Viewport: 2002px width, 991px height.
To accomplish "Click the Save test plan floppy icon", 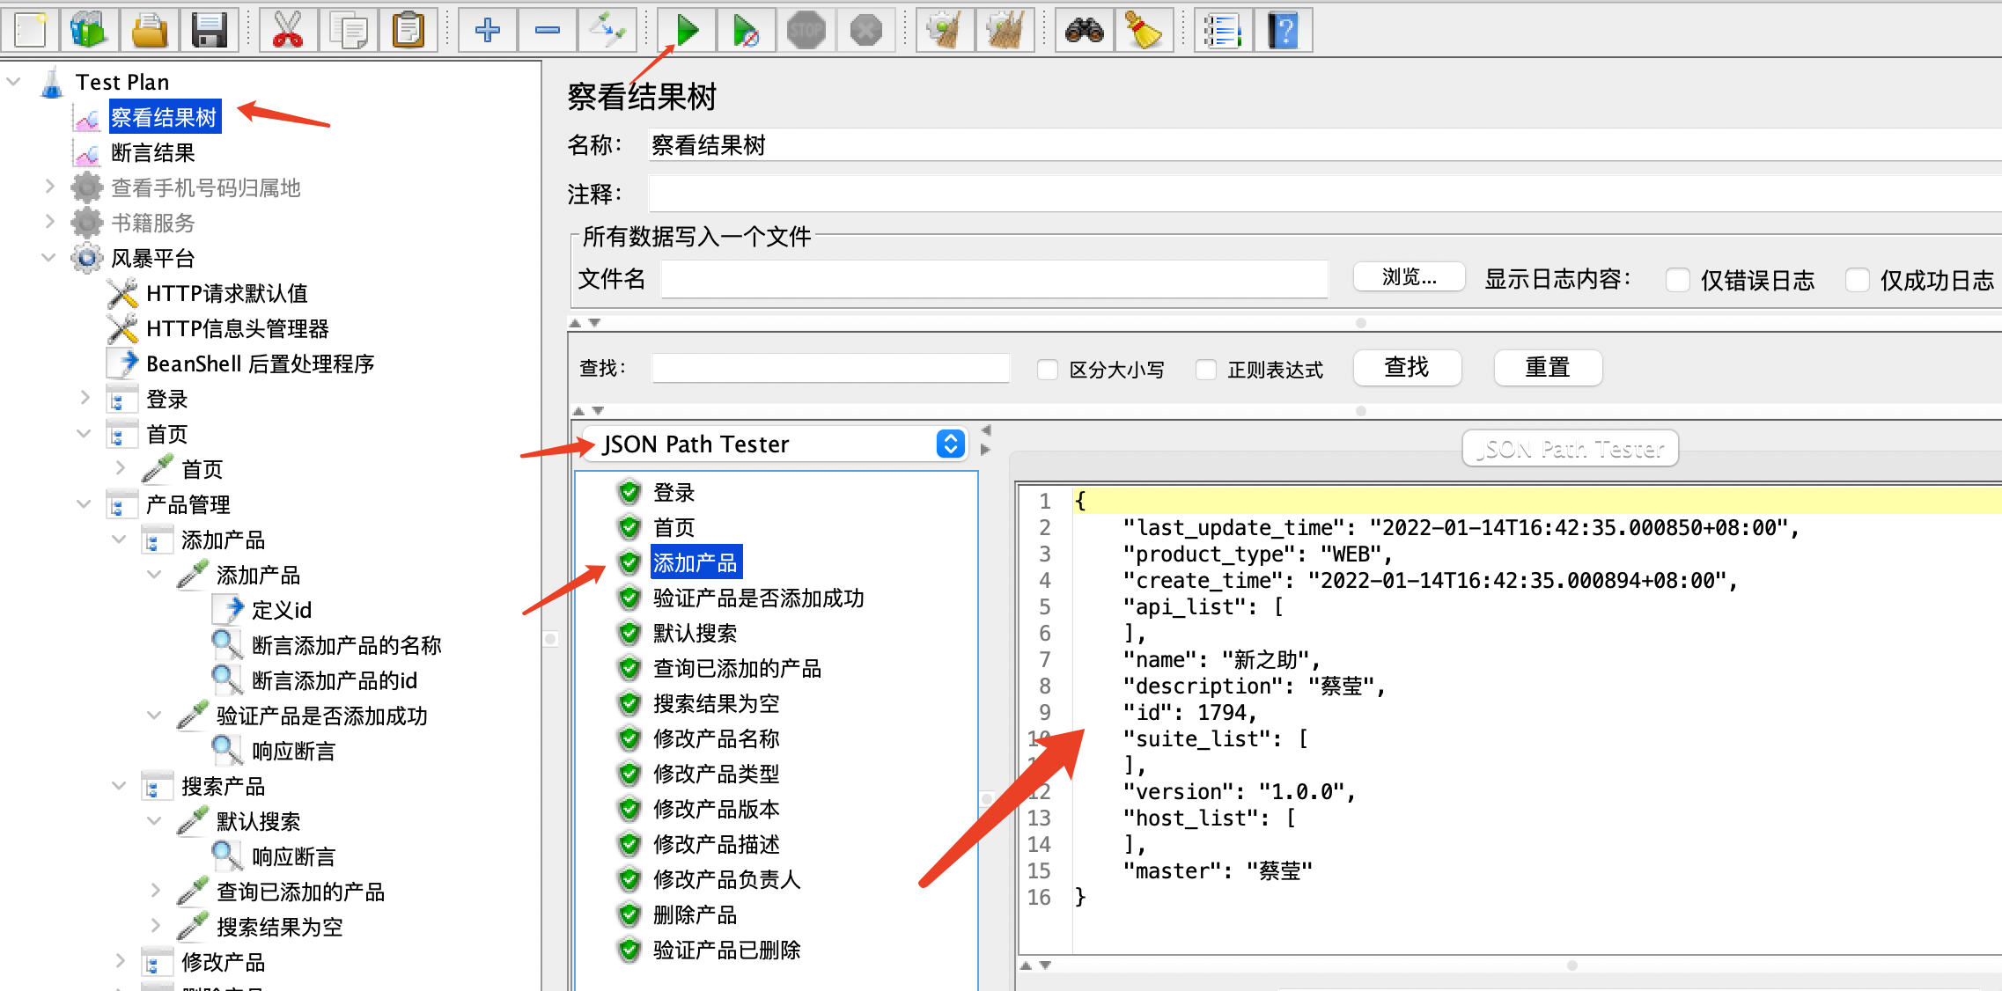I will point(210,31).
